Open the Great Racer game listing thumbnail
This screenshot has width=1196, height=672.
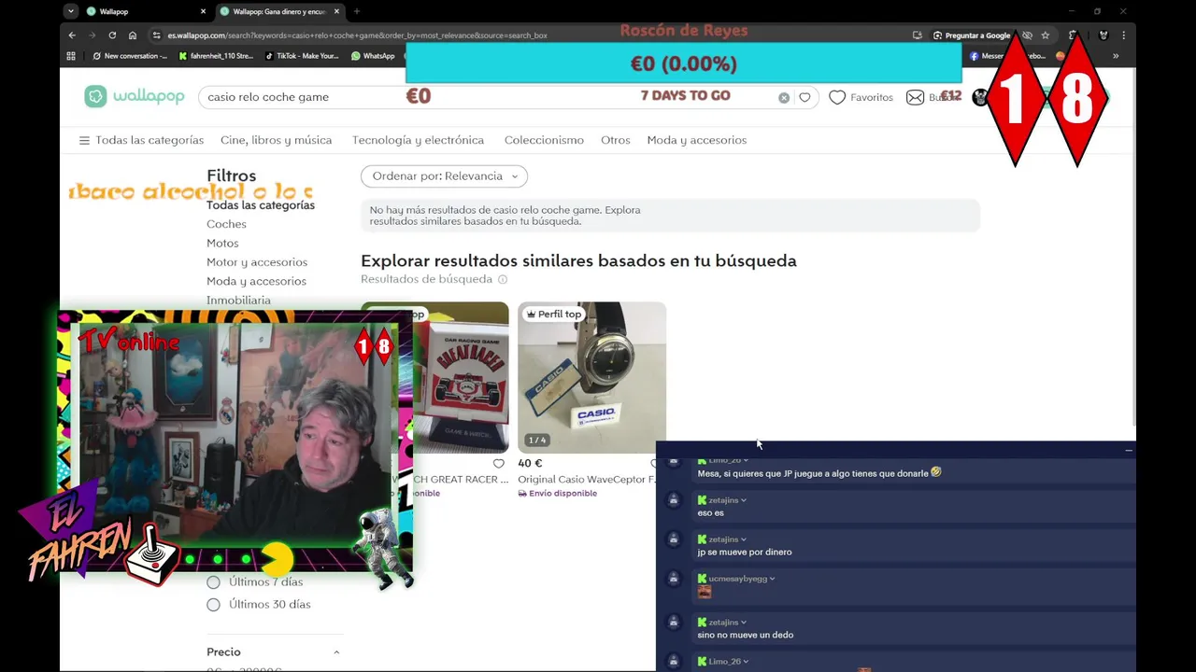(x=461, y=377)
